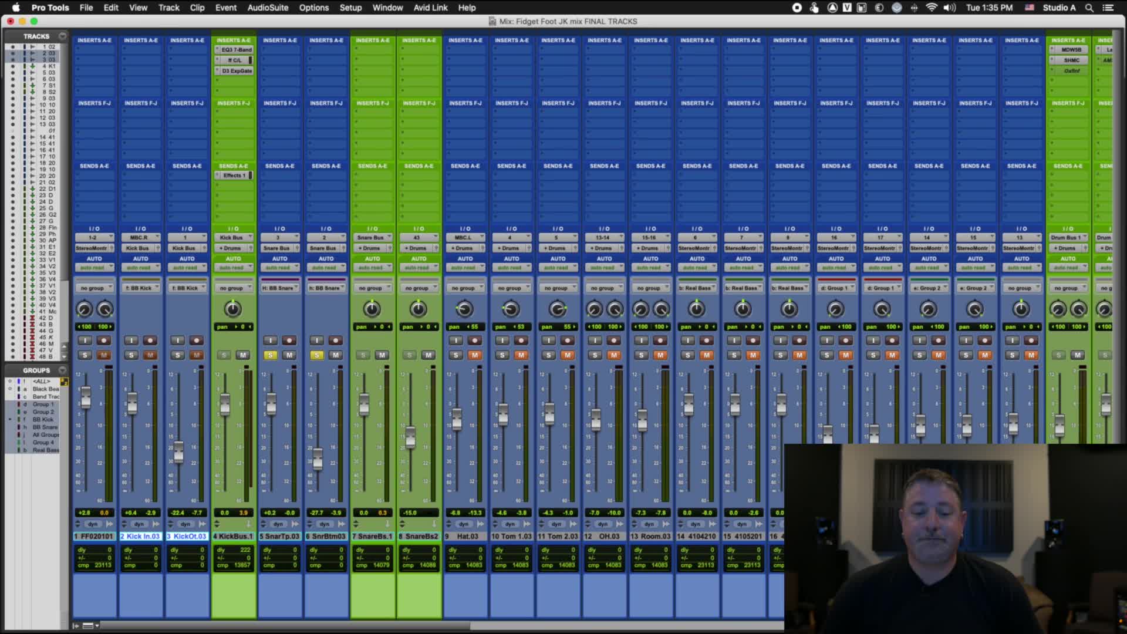Open the EQ3 7-Band insert plugin
The width and height of the screenshot is (1127, 634).
(236, 50)
